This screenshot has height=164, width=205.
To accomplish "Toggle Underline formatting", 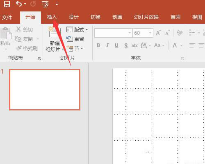I will pyautogui.click(x=116, y=45).
